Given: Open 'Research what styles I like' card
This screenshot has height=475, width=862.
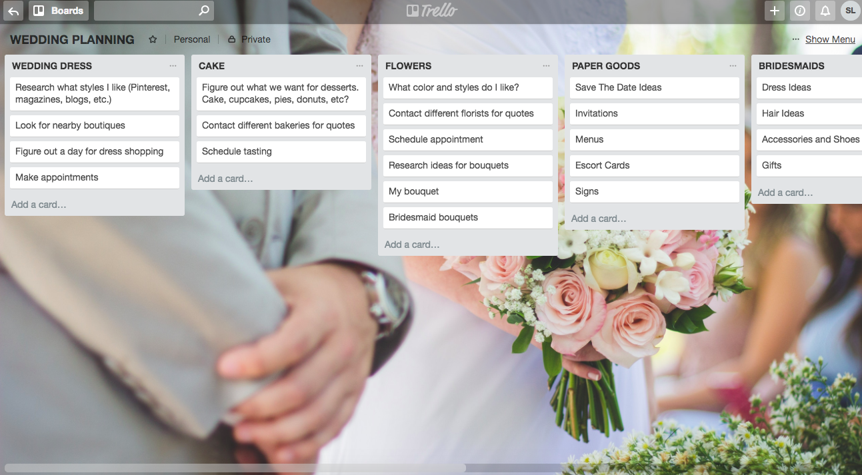Looking at the screenshot, I should (x=95, y=93).
